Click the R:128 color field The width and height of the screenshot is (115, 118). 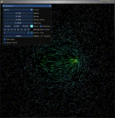pyautogui.click(x=8, y=26)
